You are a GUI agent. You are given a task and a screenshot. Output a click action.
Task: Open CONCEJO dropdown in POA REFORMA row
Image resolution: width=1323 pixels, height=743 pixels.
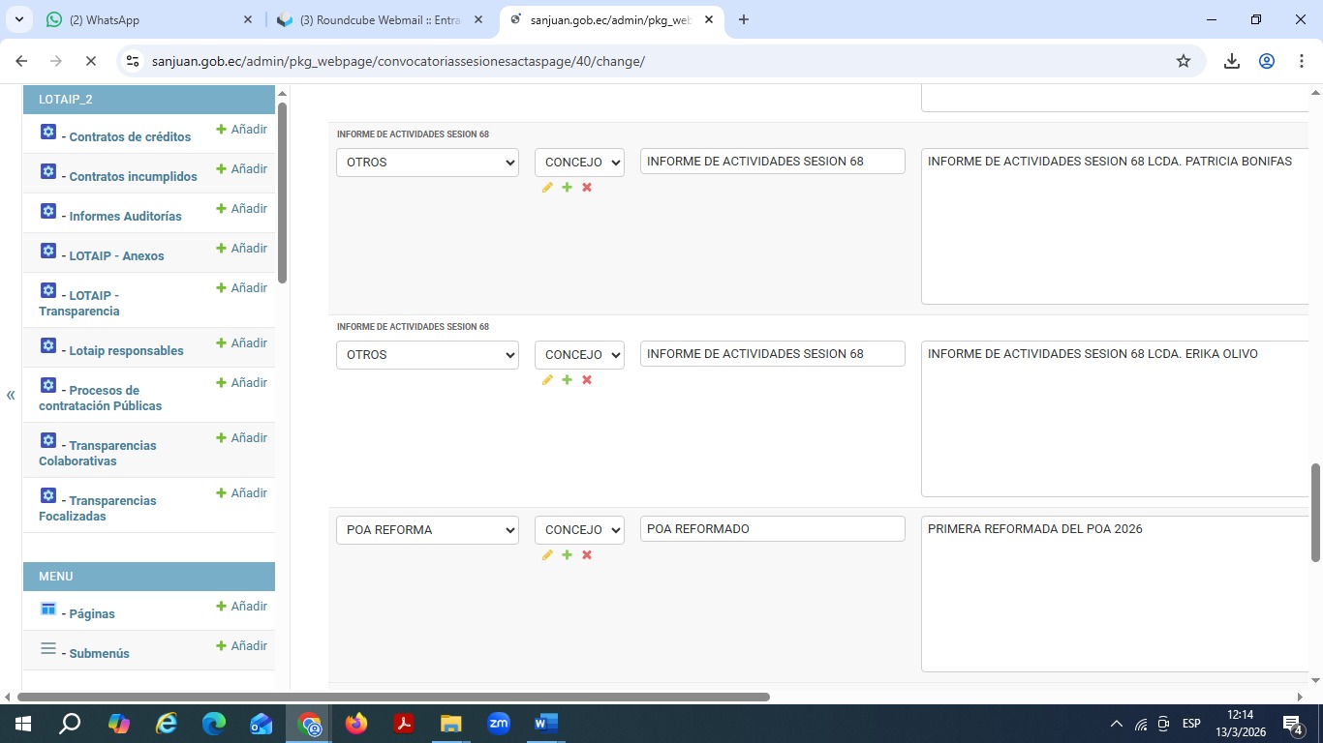pos(579,530)
